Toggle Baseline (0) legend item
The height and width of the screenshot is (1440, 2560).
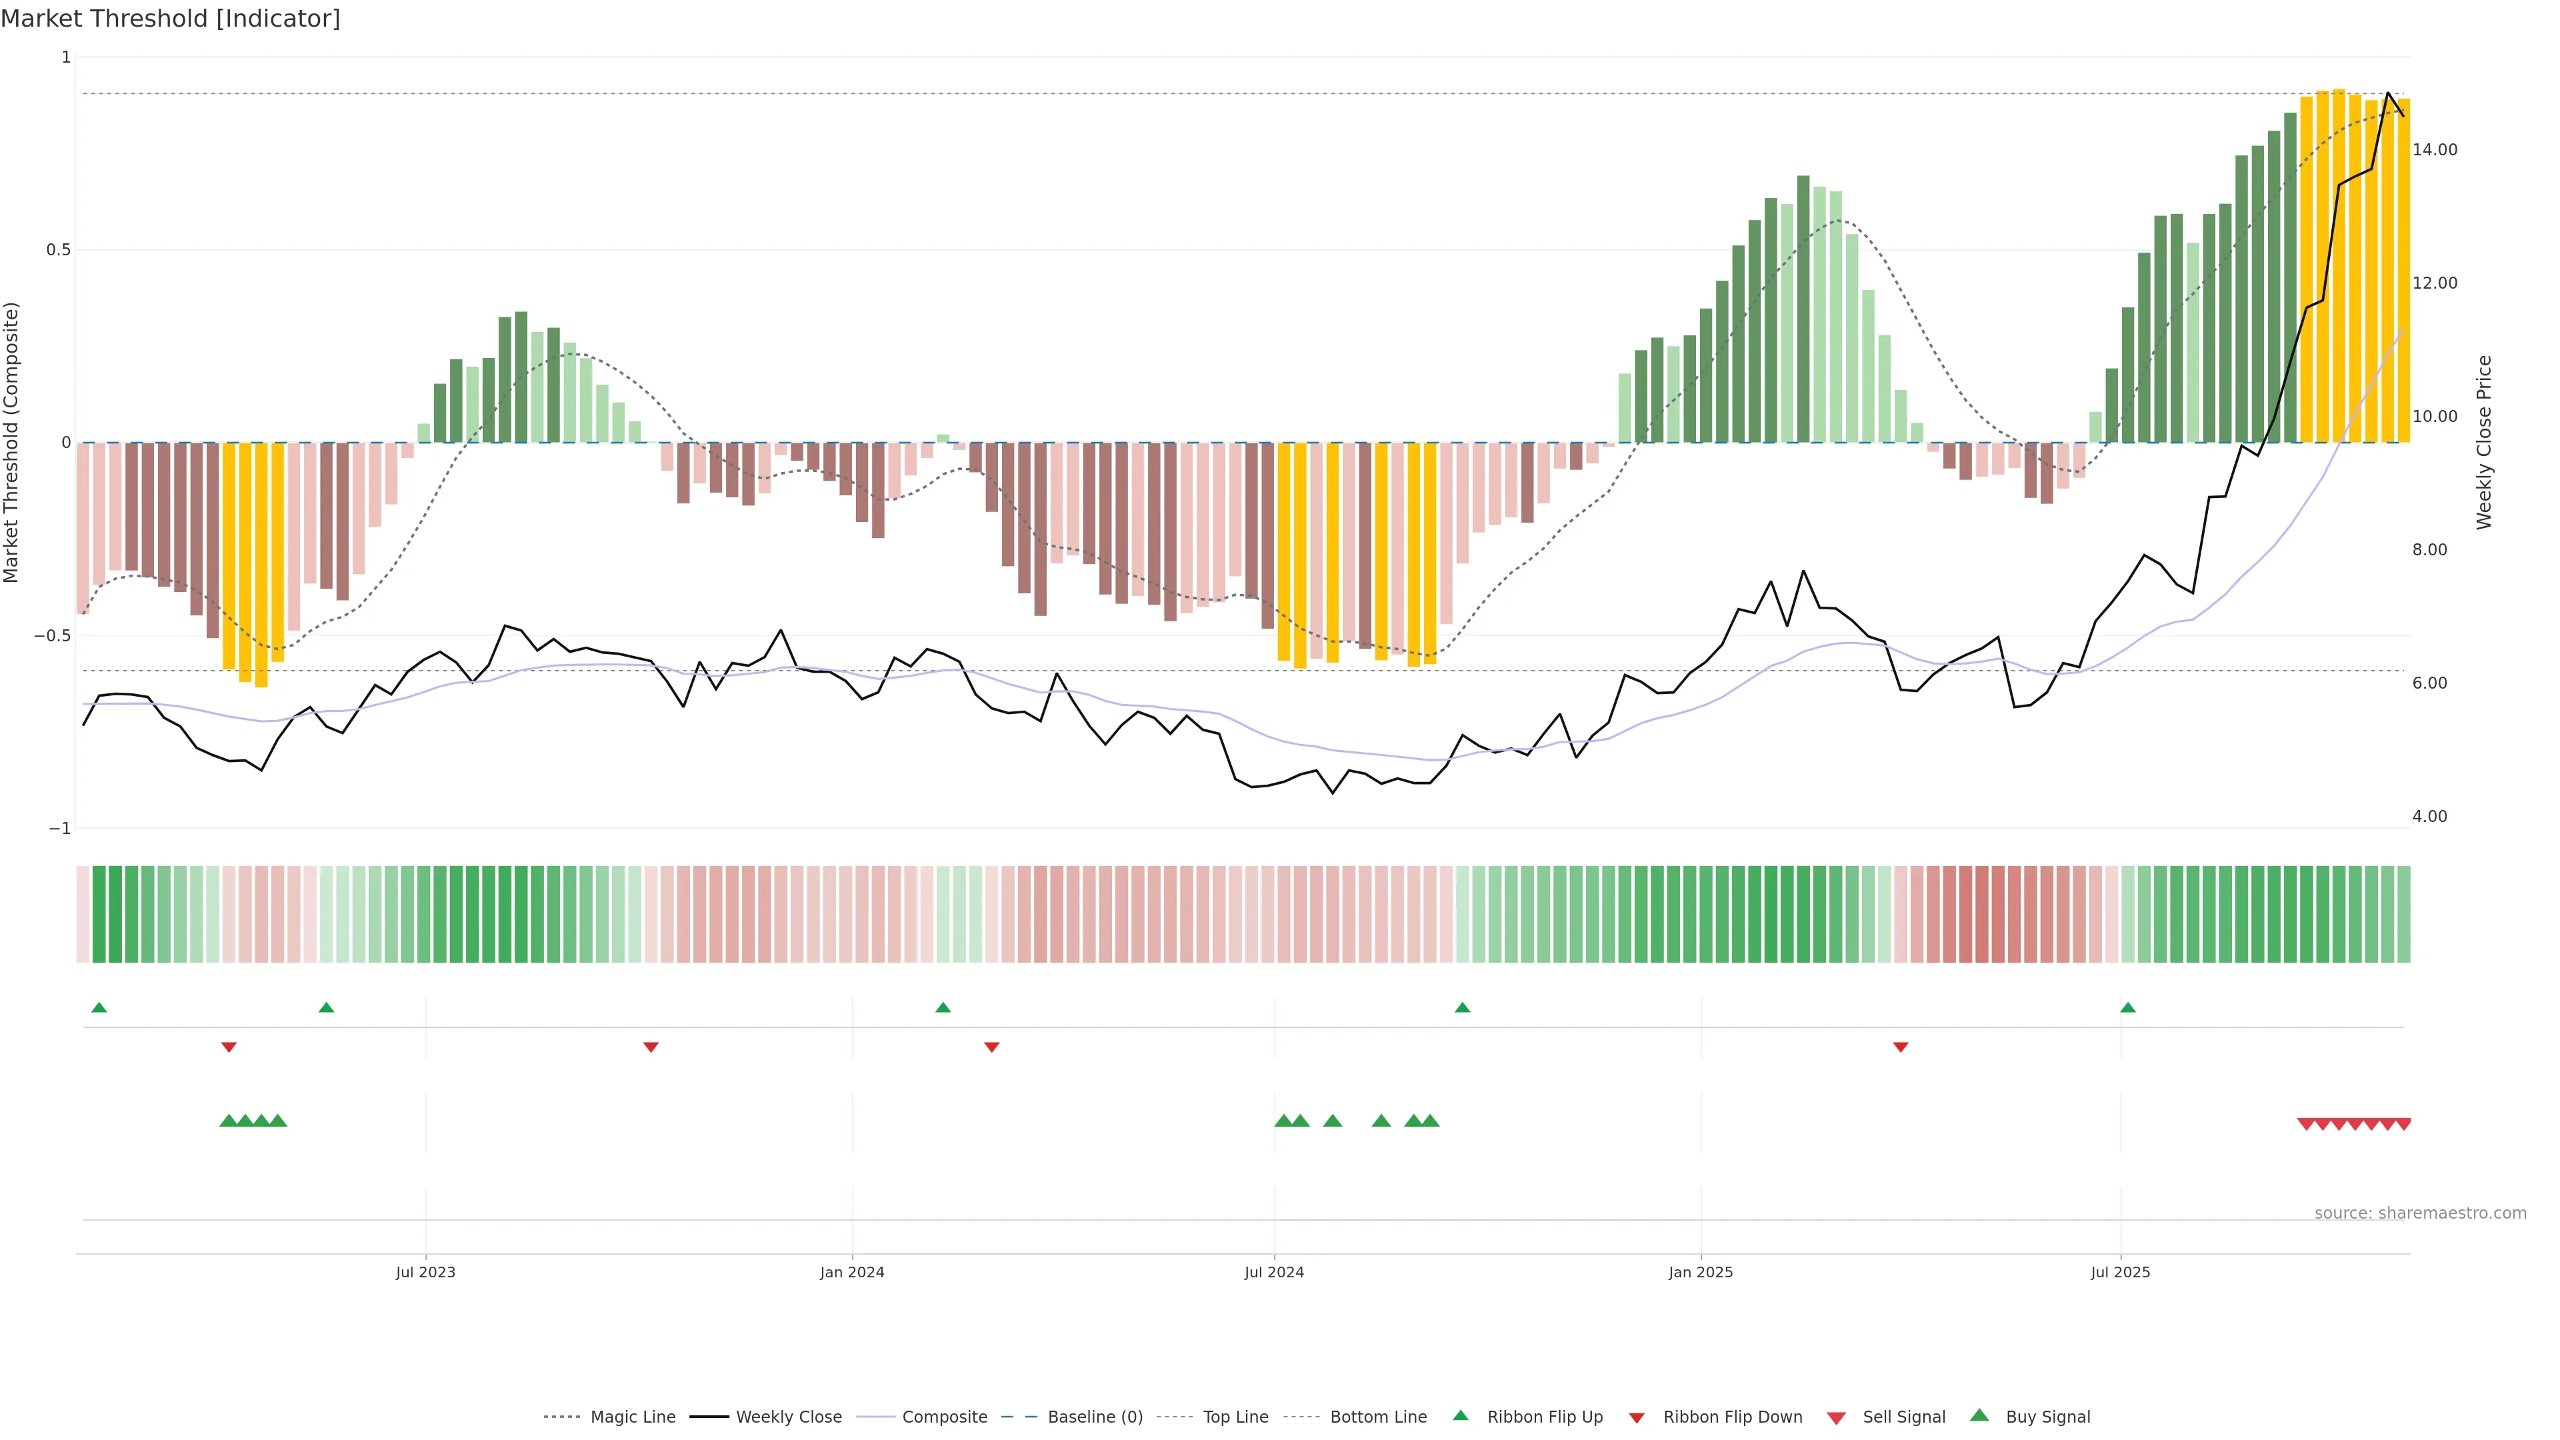(1094, 1417)
